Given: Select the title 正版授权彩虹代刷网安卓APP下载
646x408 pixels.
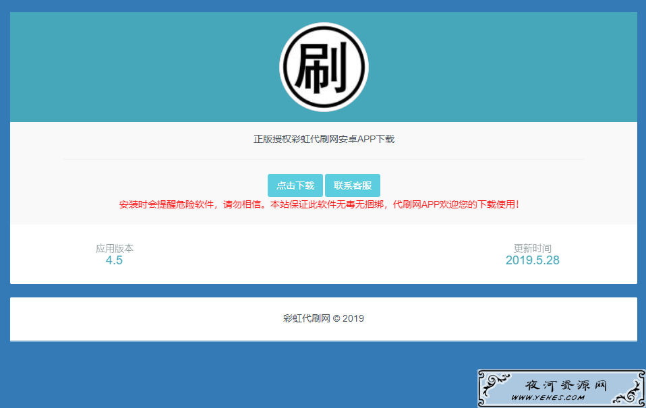Looking at the screenshot, I should [324, 140].
